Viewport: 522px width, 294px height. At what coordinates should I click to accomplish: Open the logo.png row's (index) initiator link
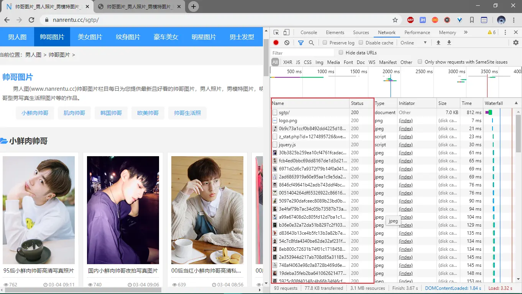[405, 121]
